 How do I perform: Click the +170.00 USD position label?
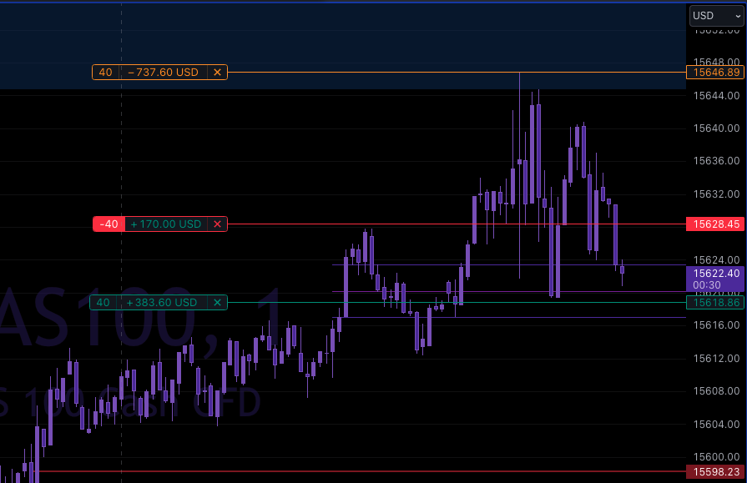166,224
